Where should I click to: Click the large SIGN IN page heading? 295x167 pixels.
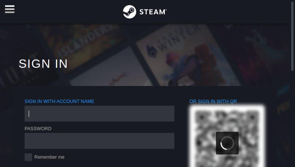[43, 64]
